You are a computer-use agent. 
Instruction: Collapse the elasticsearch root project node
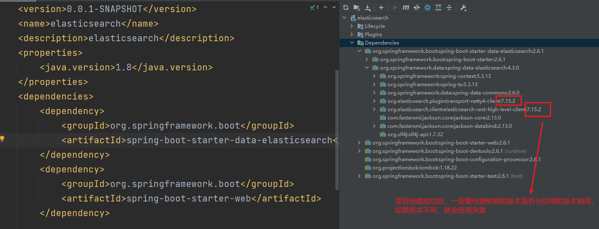pyautogui.click(x=344, y=18)
